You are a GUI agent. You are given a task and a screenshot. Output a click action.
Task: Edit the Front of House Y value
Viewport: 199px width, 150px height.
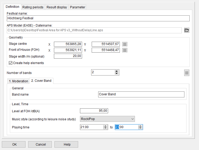coord(106,50)
